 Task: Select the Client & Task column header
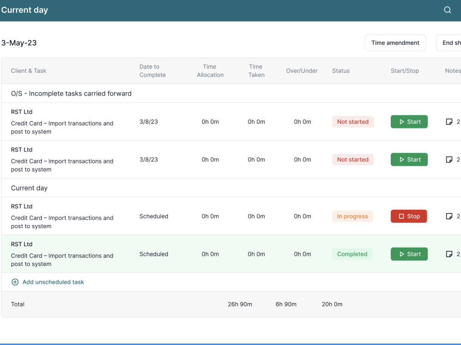(x=29, y=71)
